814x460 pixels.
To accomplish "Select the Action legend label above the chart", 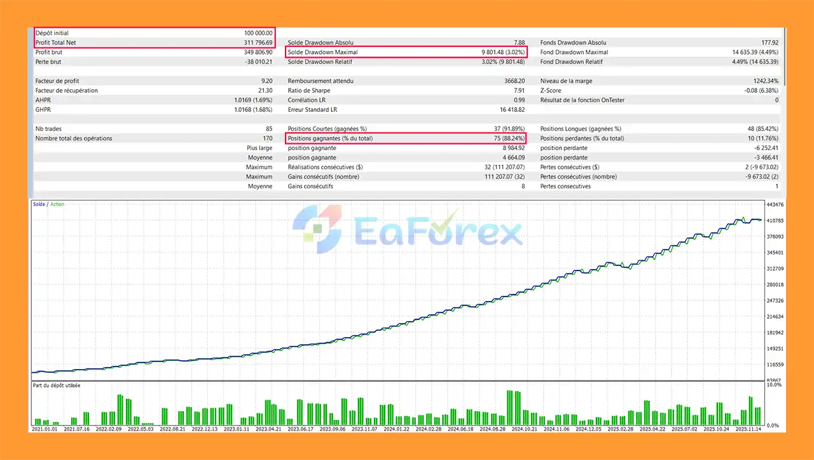I will coord(57,204).
